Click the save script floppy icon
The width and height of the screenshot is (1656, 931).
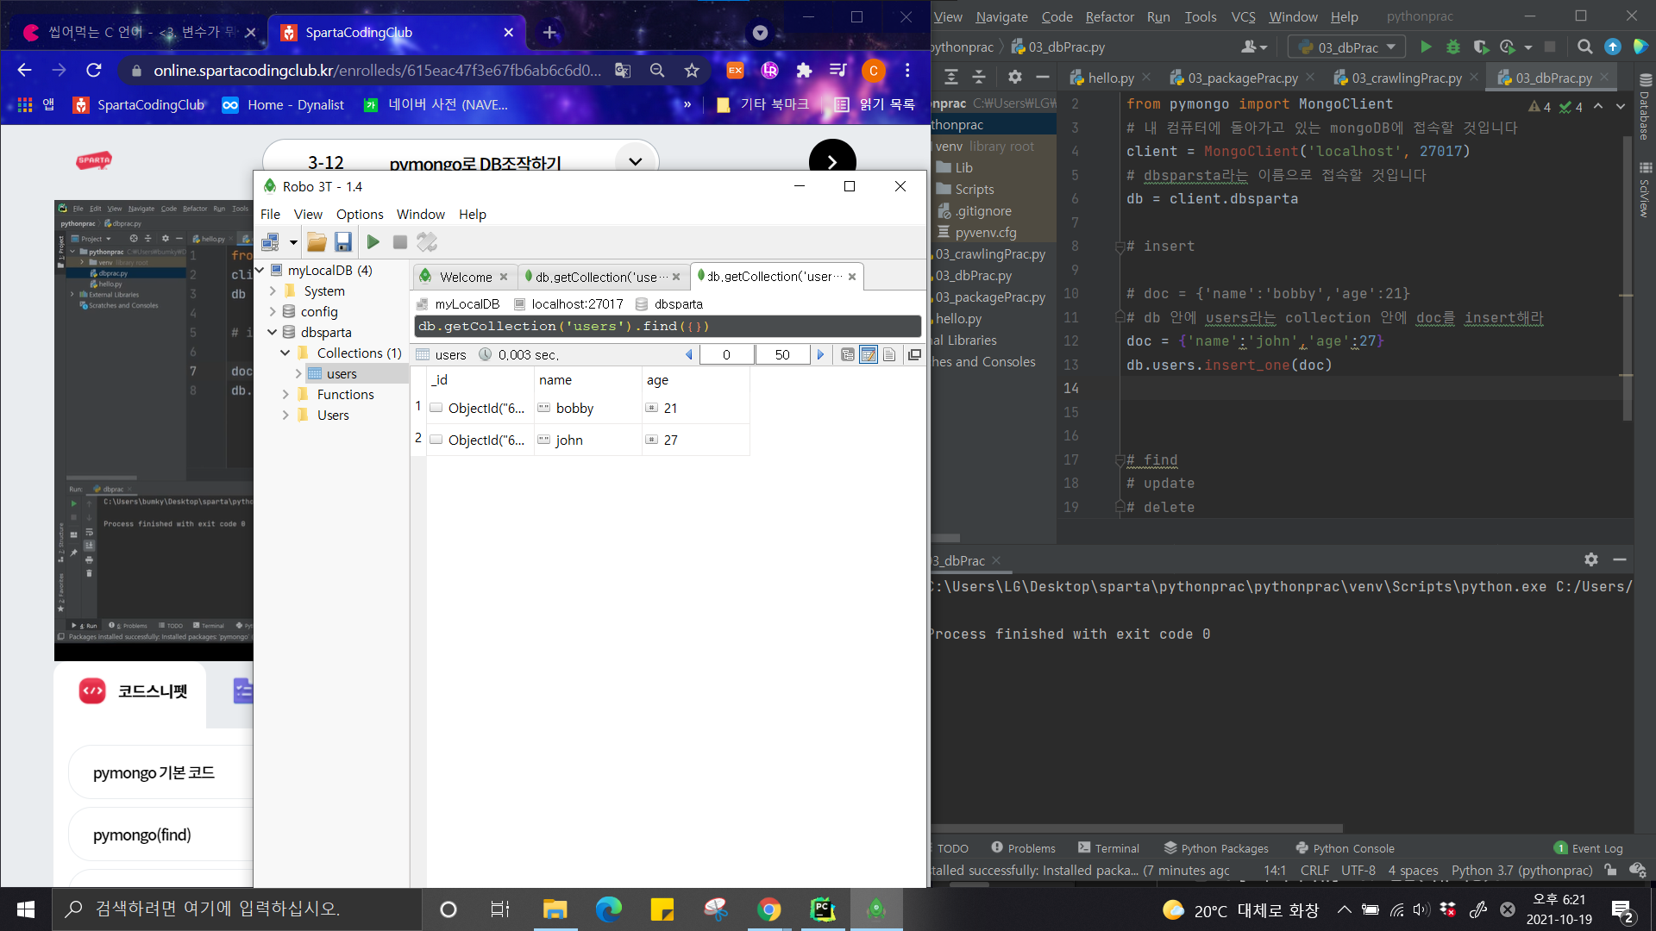coord(343,242)
